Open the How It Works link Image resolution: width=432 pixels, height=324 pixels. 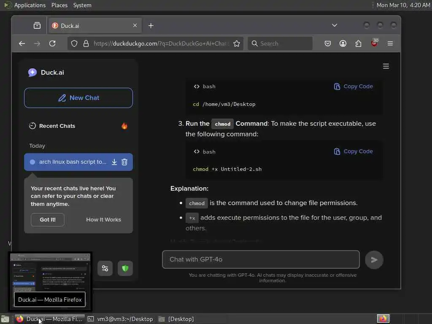point(104,219)
